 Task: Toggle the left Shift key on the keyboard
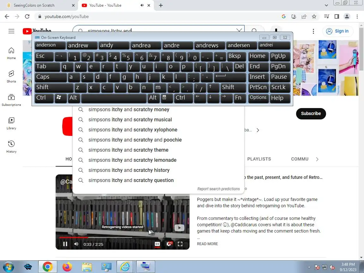54,88
